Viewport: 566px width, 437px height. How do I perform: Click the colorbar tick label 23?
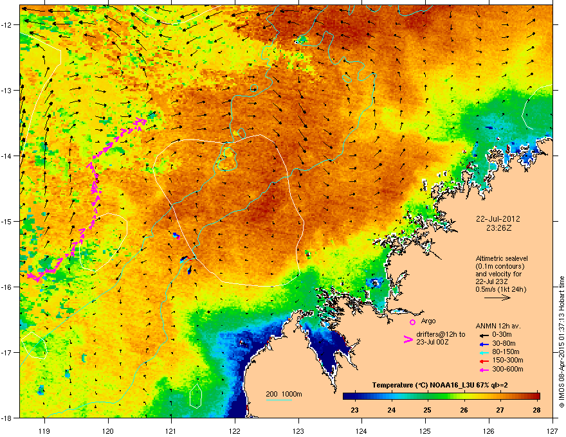click(x=354, y=410)
